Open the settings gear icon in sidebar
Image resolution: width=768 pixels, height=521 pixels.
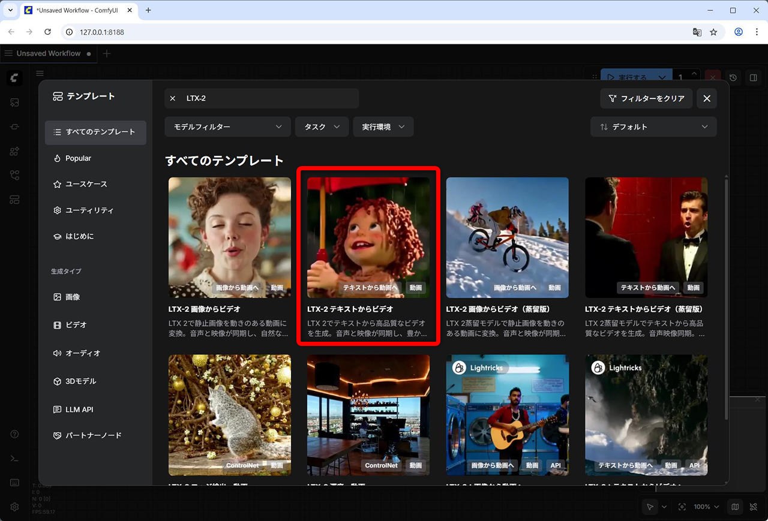15,507
